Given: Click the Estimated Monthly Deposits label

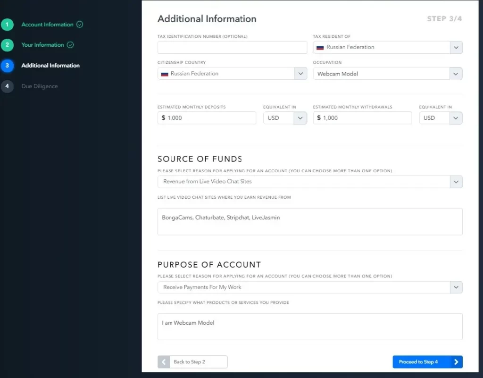Looking at the screenshot, I should [192, 107].
